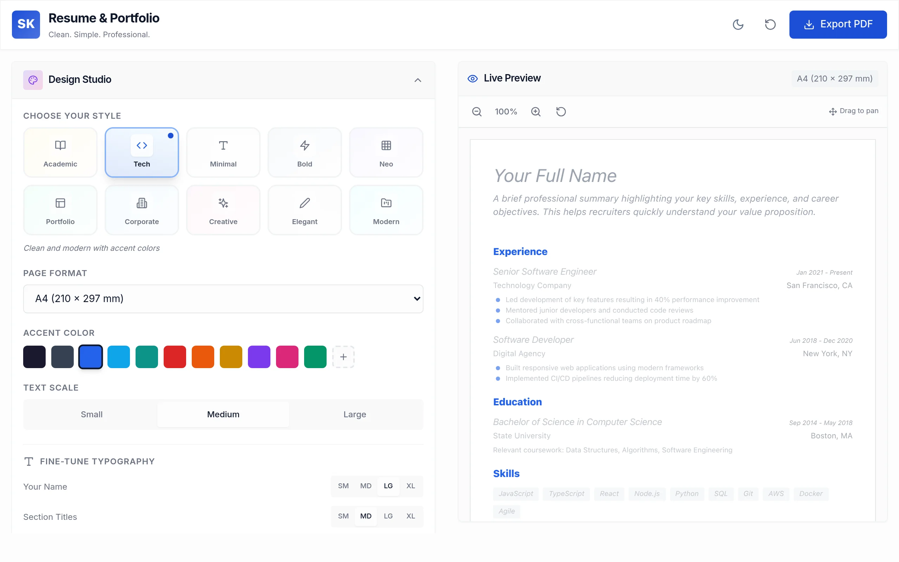Click the zoom out icon in Live Preview

coord(477,111)
